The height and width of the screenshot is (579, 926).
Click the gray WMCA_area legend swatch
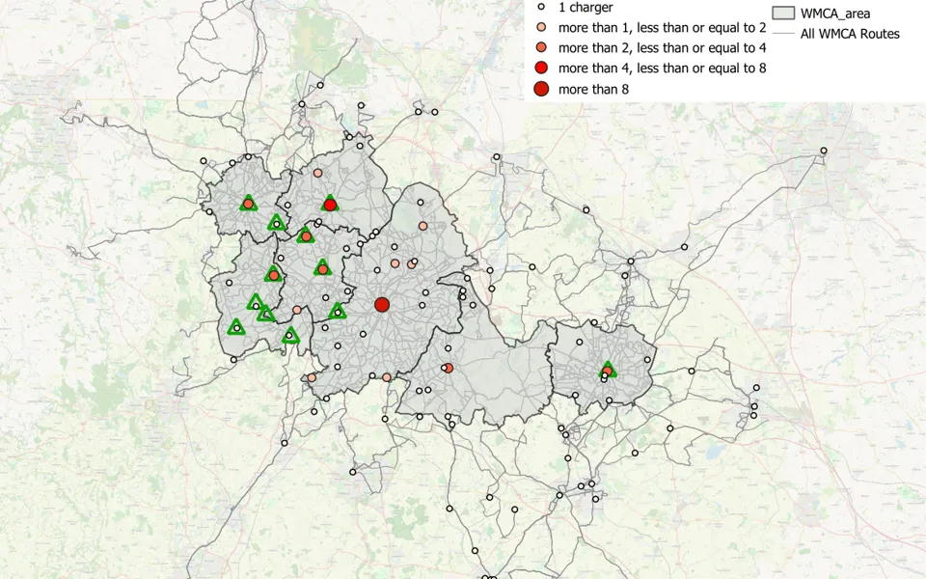(x=783, y=14)
